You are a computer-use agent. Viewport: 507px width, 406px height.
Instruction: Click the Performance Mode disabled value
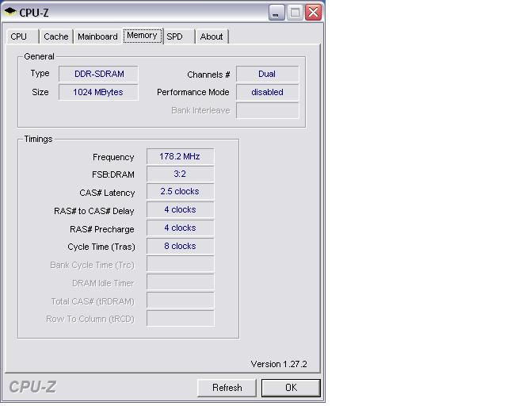(268, 92)
